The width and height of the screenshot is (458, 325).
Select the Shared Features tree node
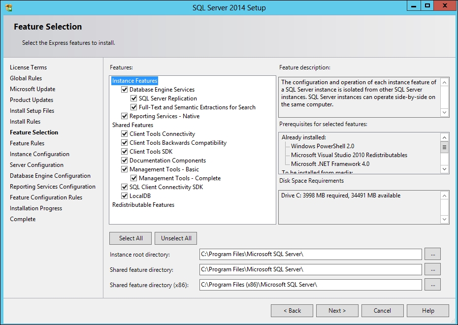pos(132,125)
